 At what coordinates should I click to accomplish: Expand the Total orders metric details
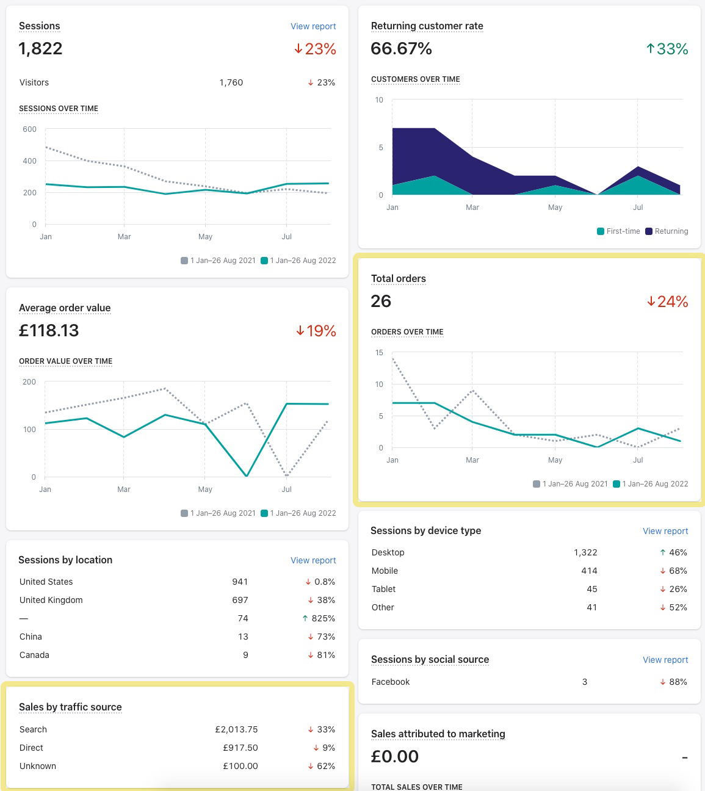click(x=399, y=278)
